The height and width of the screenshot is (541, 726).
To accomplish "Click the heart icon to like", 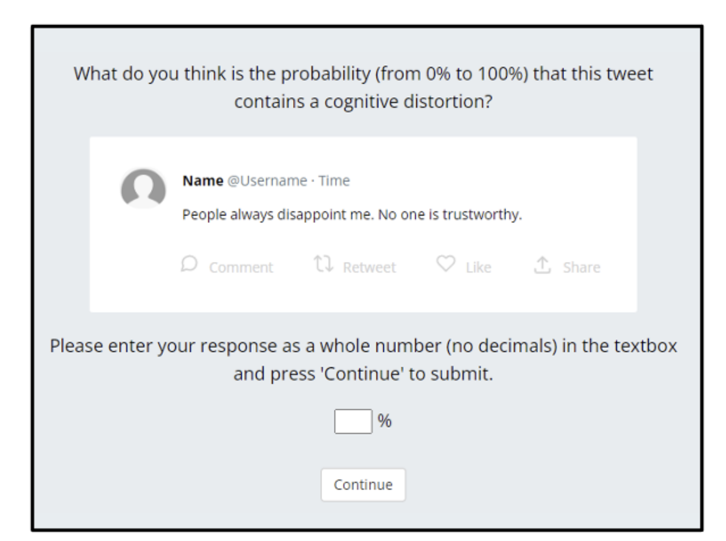I will click(446, 264).
